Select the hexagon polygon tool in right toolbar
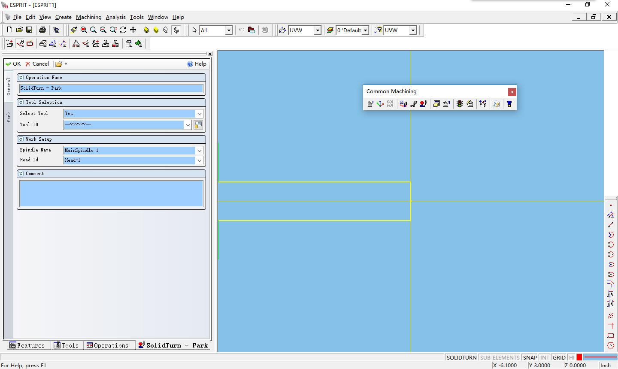Viewport: 618px width, 369px height. [x=611, y=345]
